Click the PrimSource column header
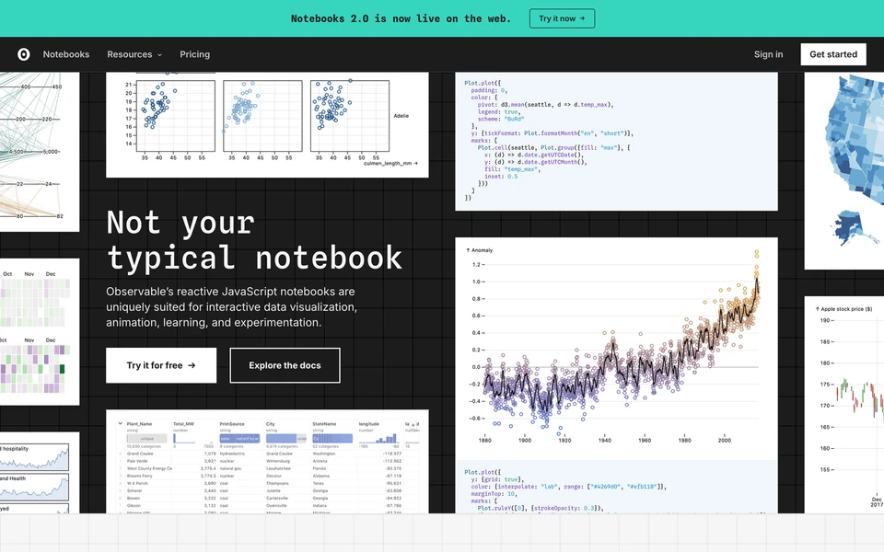 [232, 424]
